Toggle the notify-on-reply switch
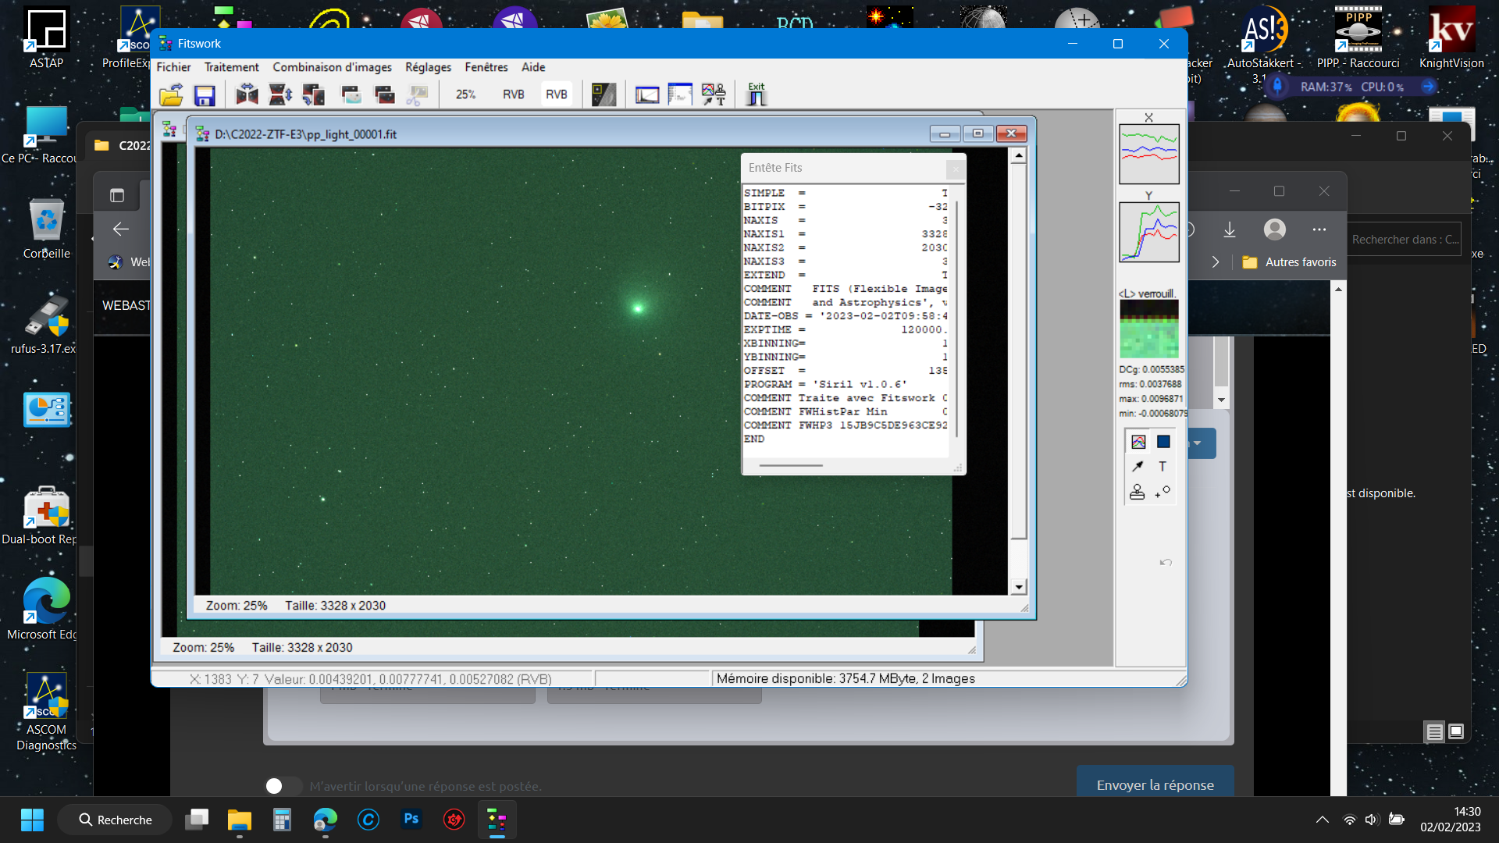 click(283, 786)
